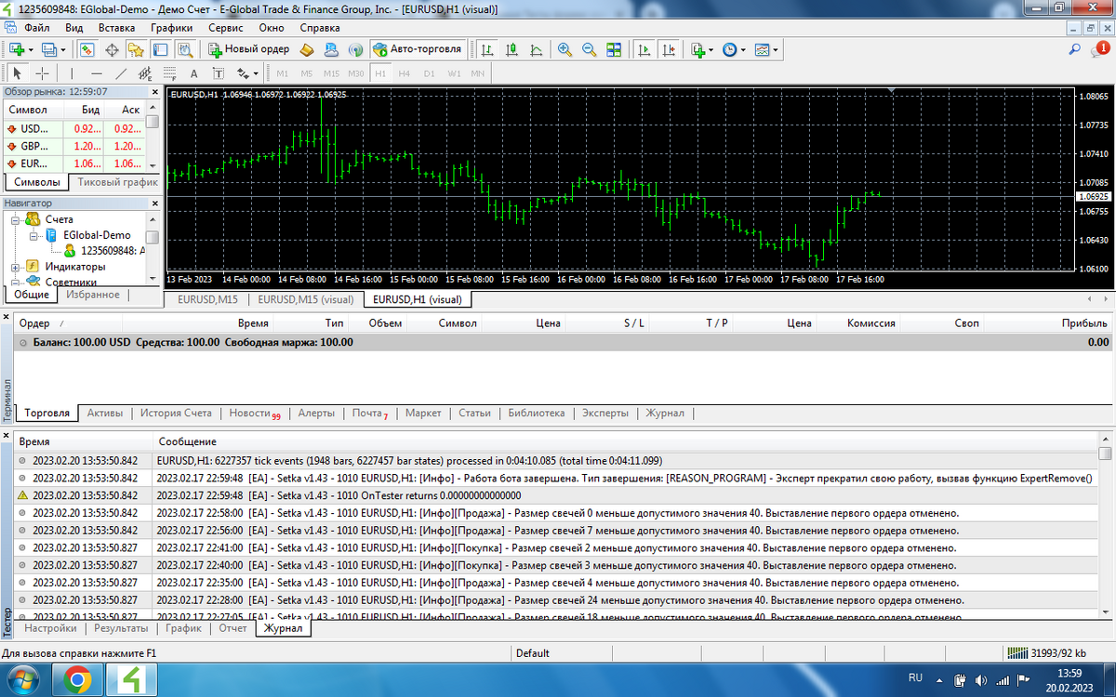The height and width of the screenshot is (697, 1116).
Task: Open the signals icon next to Авто-торговля
Action: (x=355, y=49)
